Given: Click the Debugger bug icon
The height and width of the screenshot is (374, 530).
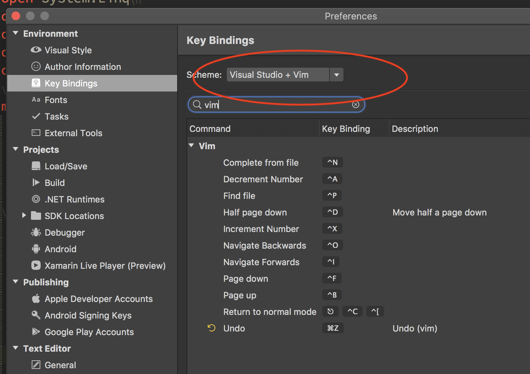Looking at the screenshot, I should (36, 232).
